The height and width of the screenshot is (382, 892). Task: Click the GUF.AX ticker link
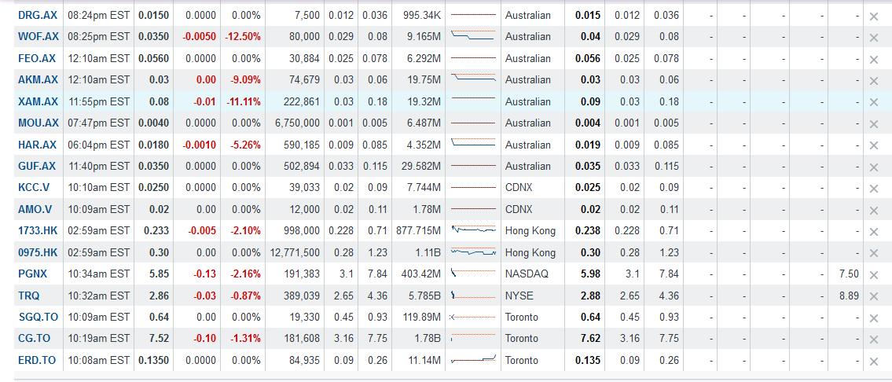pyautogui.click(x=37, y=166)
